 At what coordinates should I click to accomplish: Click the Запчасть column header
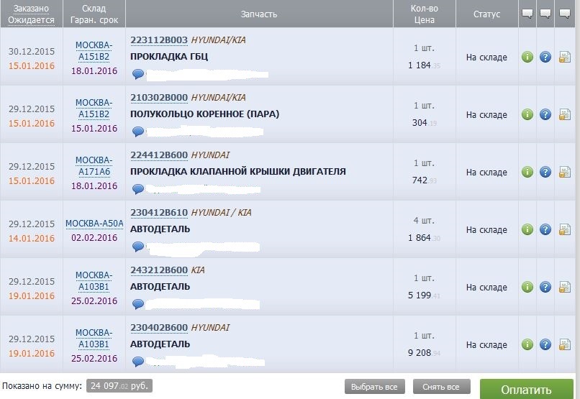259,14
